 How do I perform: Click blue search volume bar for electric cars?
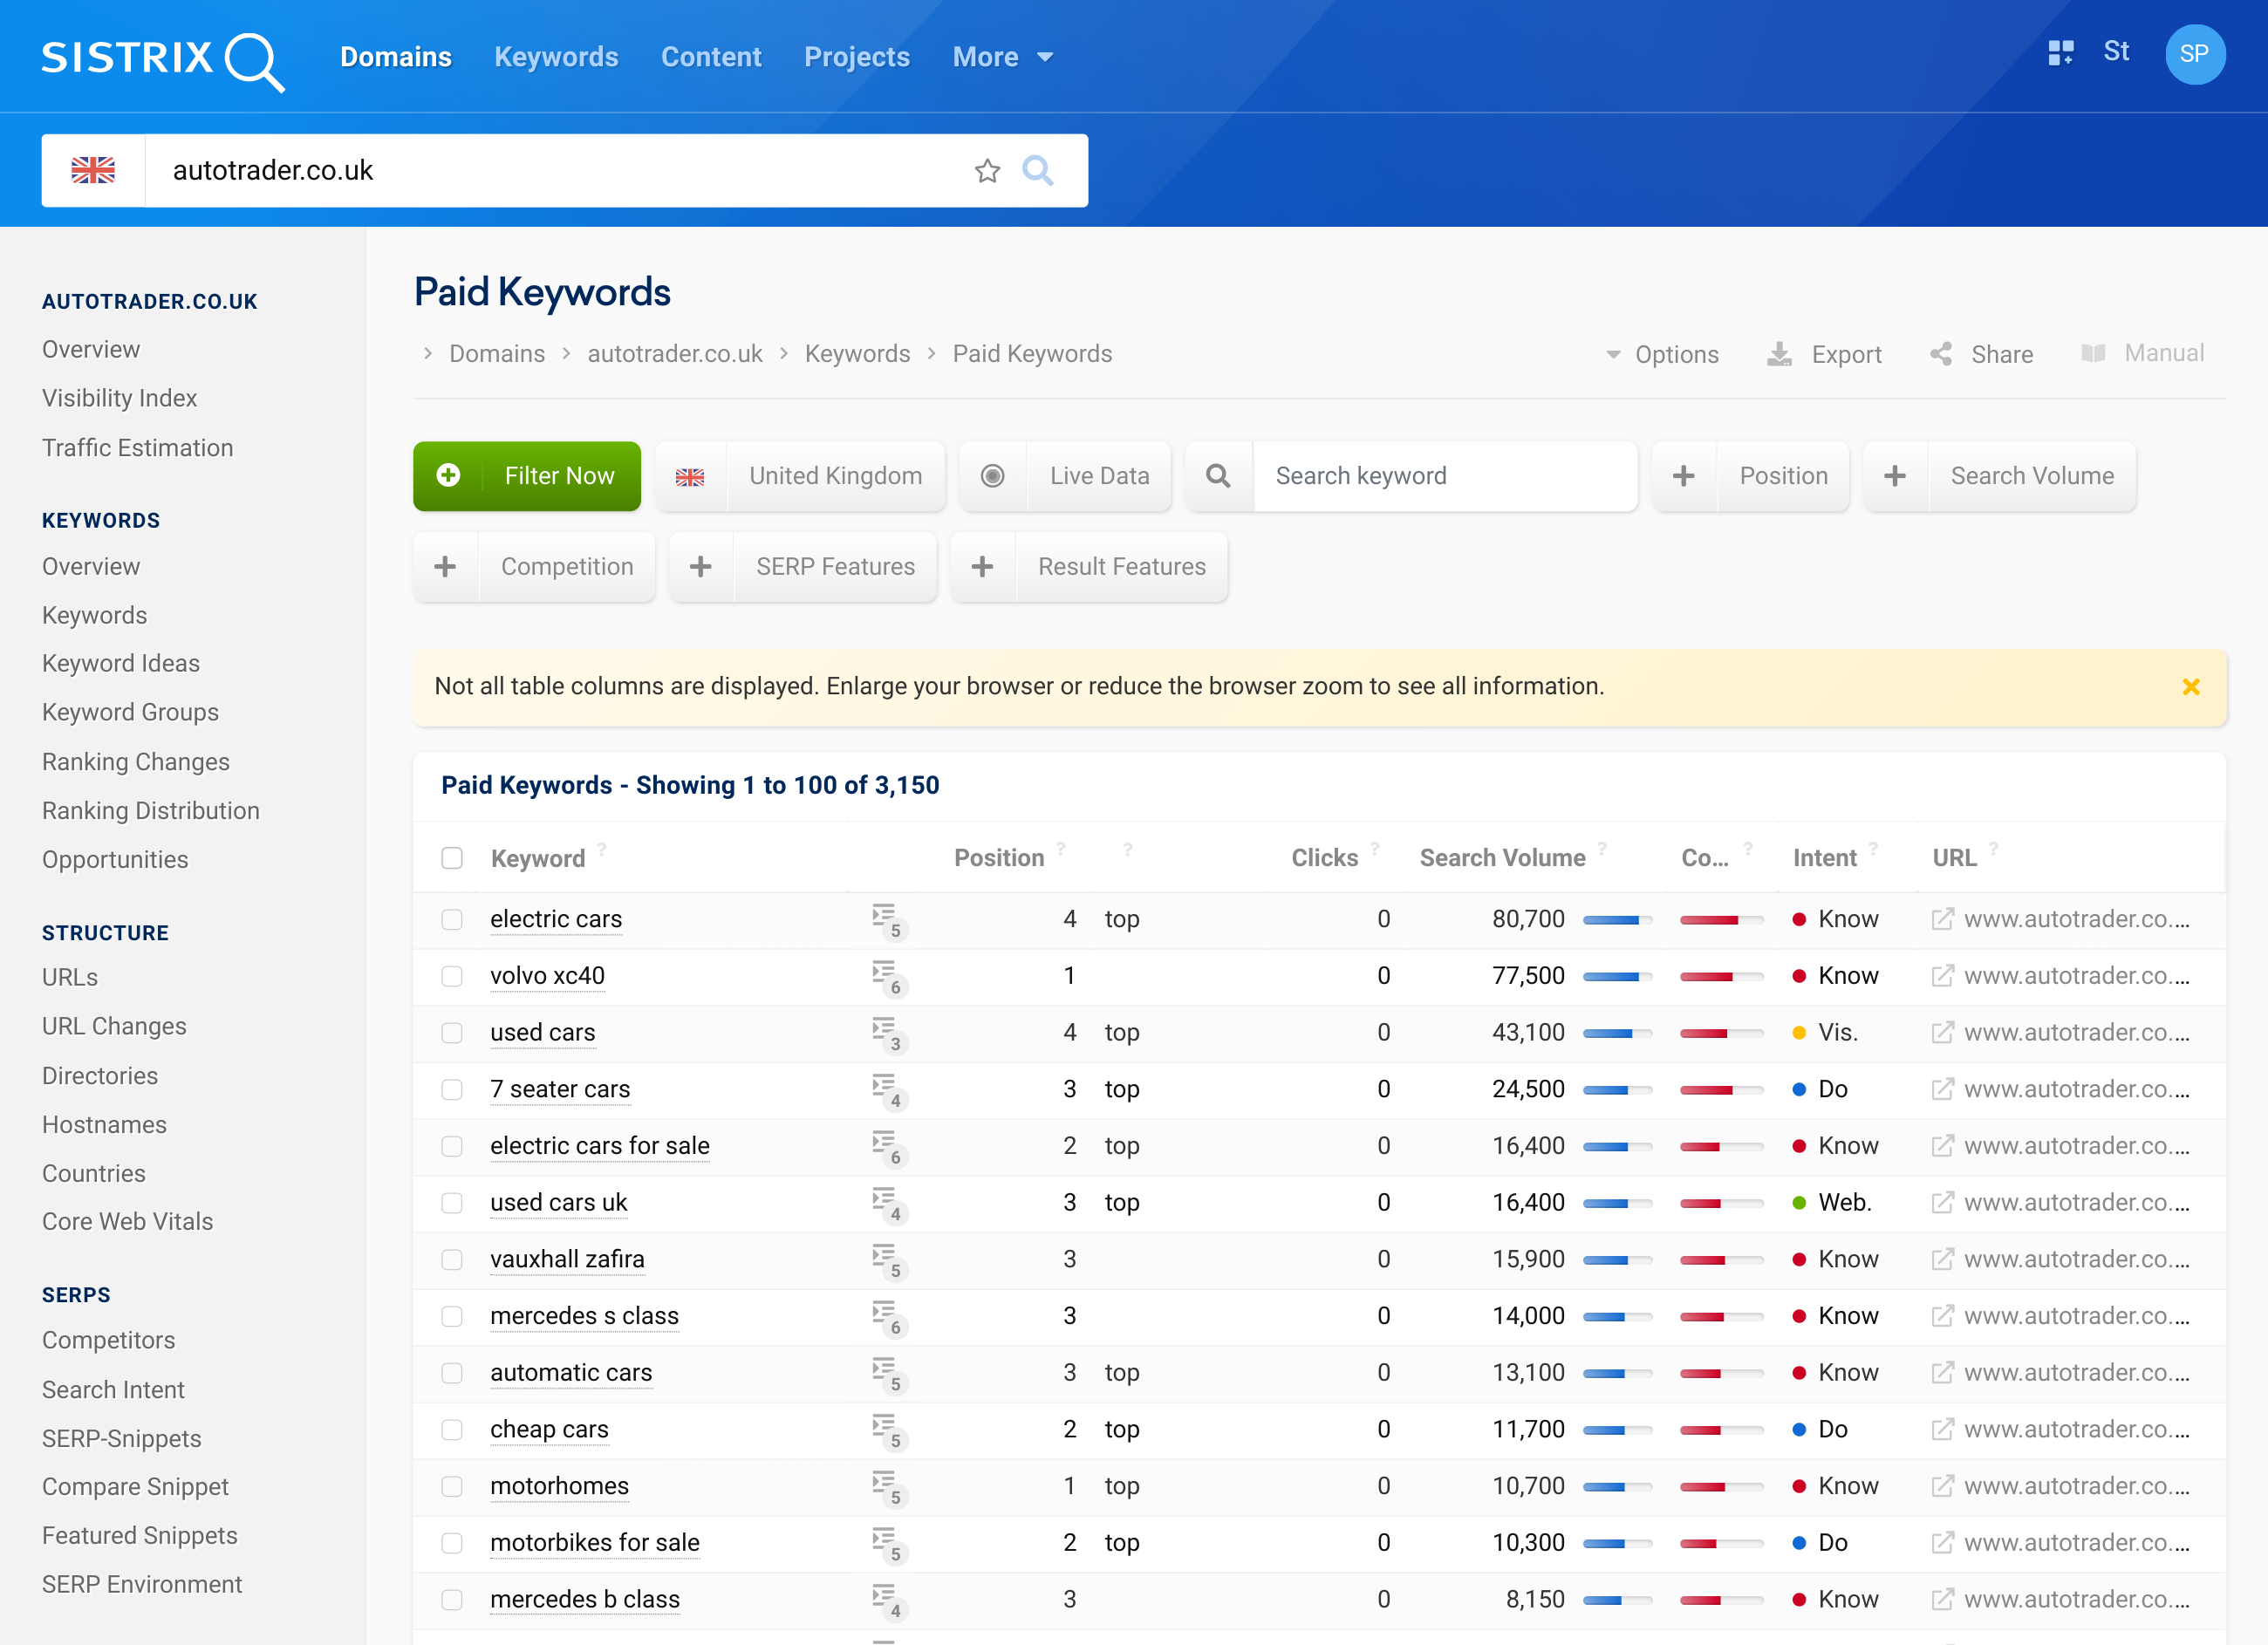[x=1617, y=920]
